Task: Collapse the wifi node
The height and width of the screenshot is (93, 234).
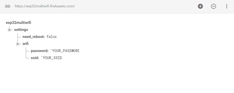Action: point(18,44)
